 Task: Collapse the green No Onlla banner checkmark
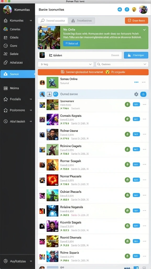click(x=144, y=30)
